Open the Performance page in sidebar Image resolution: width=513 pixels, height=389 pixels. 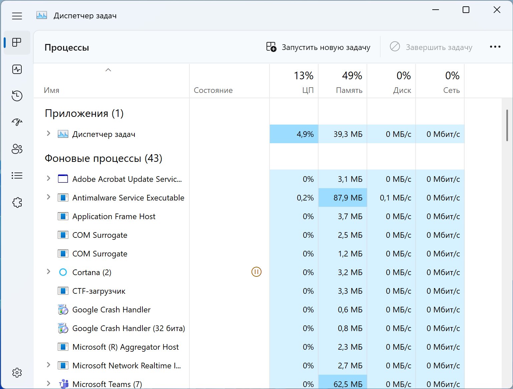tap(17, 69)
